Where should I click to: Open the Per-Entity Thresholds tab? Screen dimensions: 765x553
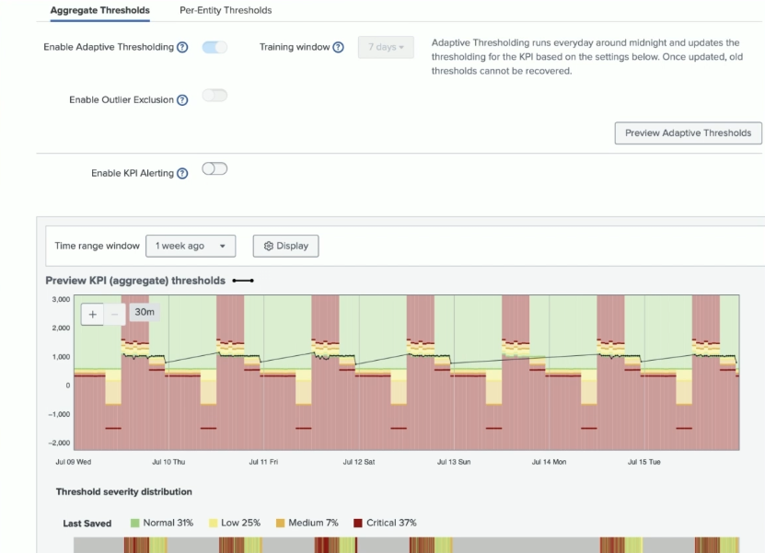pyautogui.click(x=226, y=10)
